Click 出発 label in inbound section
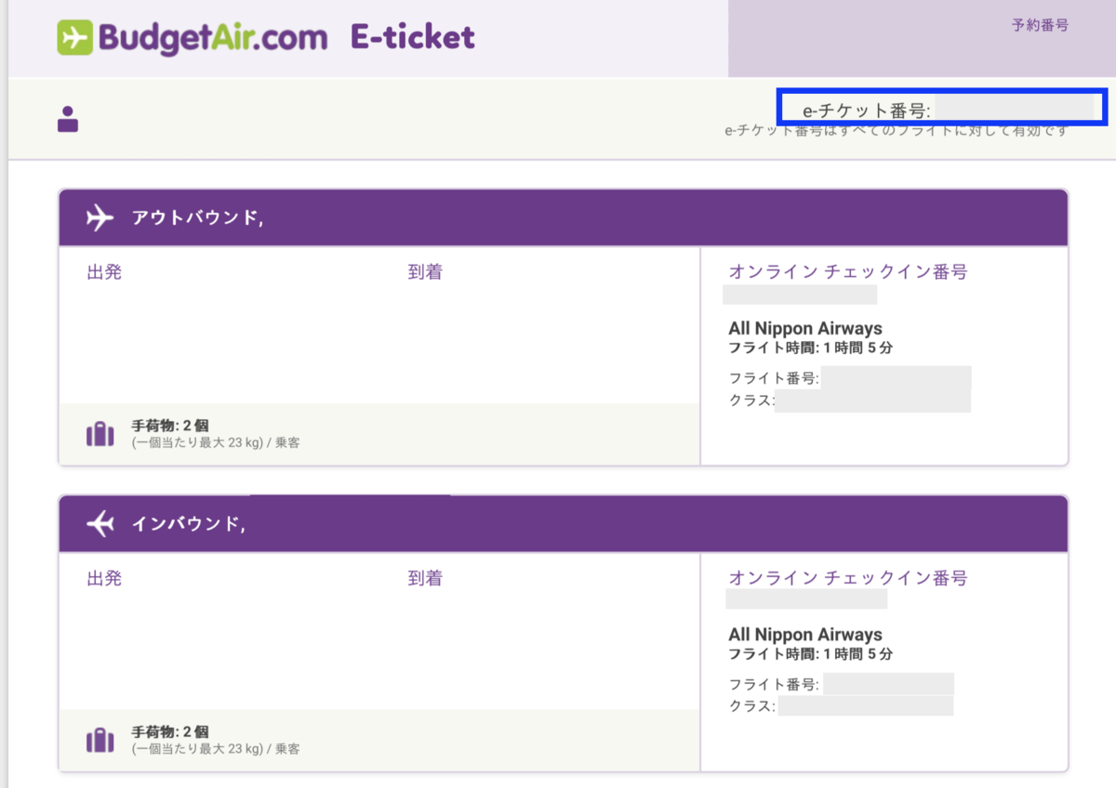 coord(104,578)
